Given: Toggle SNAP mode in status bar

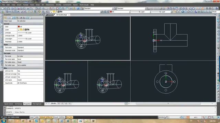Looking at the screenshot, I should pyautogui.click(x=32, y=117).
